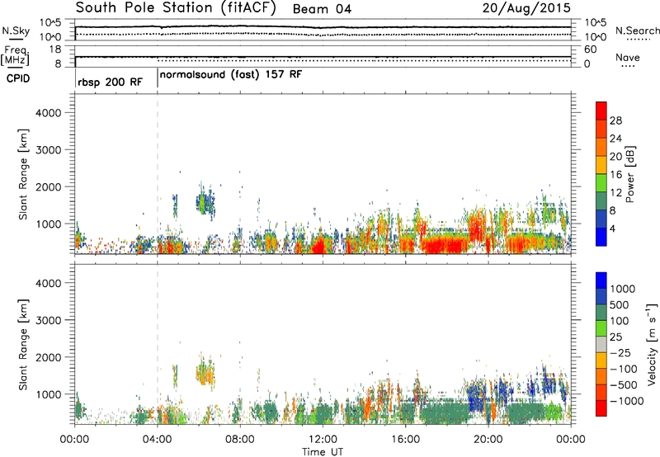Click the '4000' tick on the power panel axis
Image resolution: width=660 pixels, height=457 pixels.
(49, 113)
